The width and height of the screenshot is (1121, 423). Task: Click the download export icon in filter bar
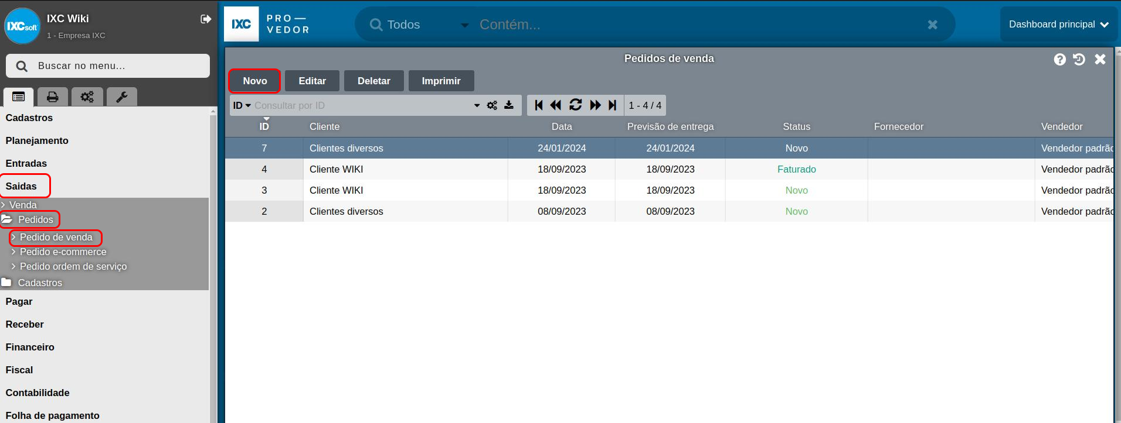click(509, 105)
